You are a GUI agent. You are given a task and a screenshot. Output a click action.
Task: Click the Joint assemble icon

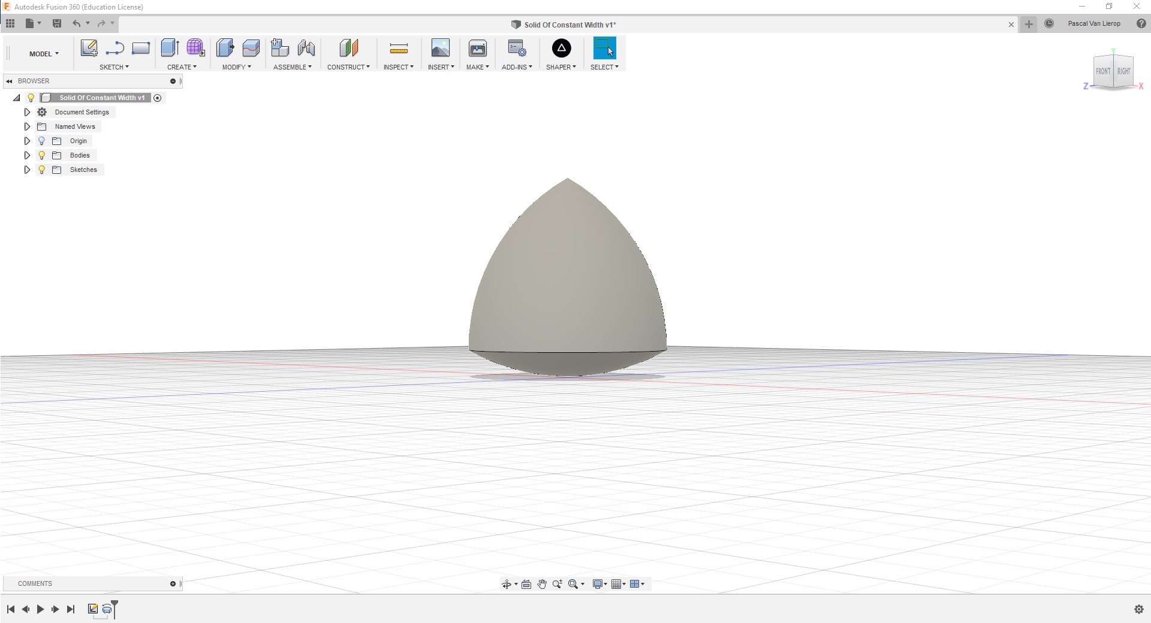coord(306,48)
